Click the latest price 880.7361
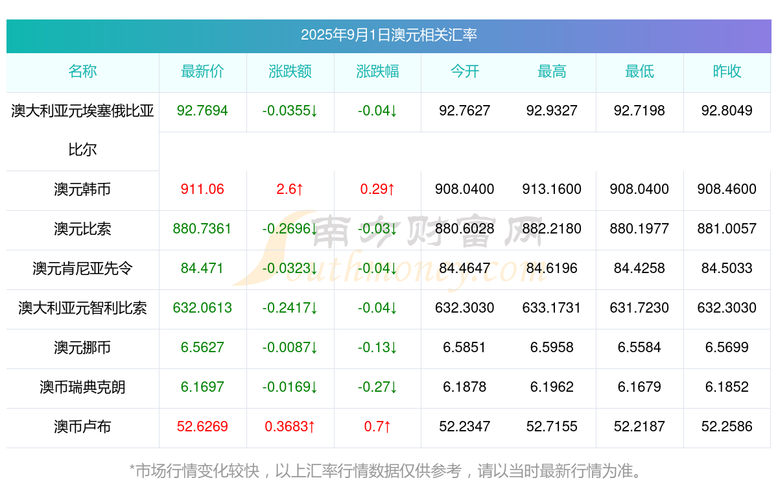The height and width of the screenshot is (491, 778). pos(202,229)
